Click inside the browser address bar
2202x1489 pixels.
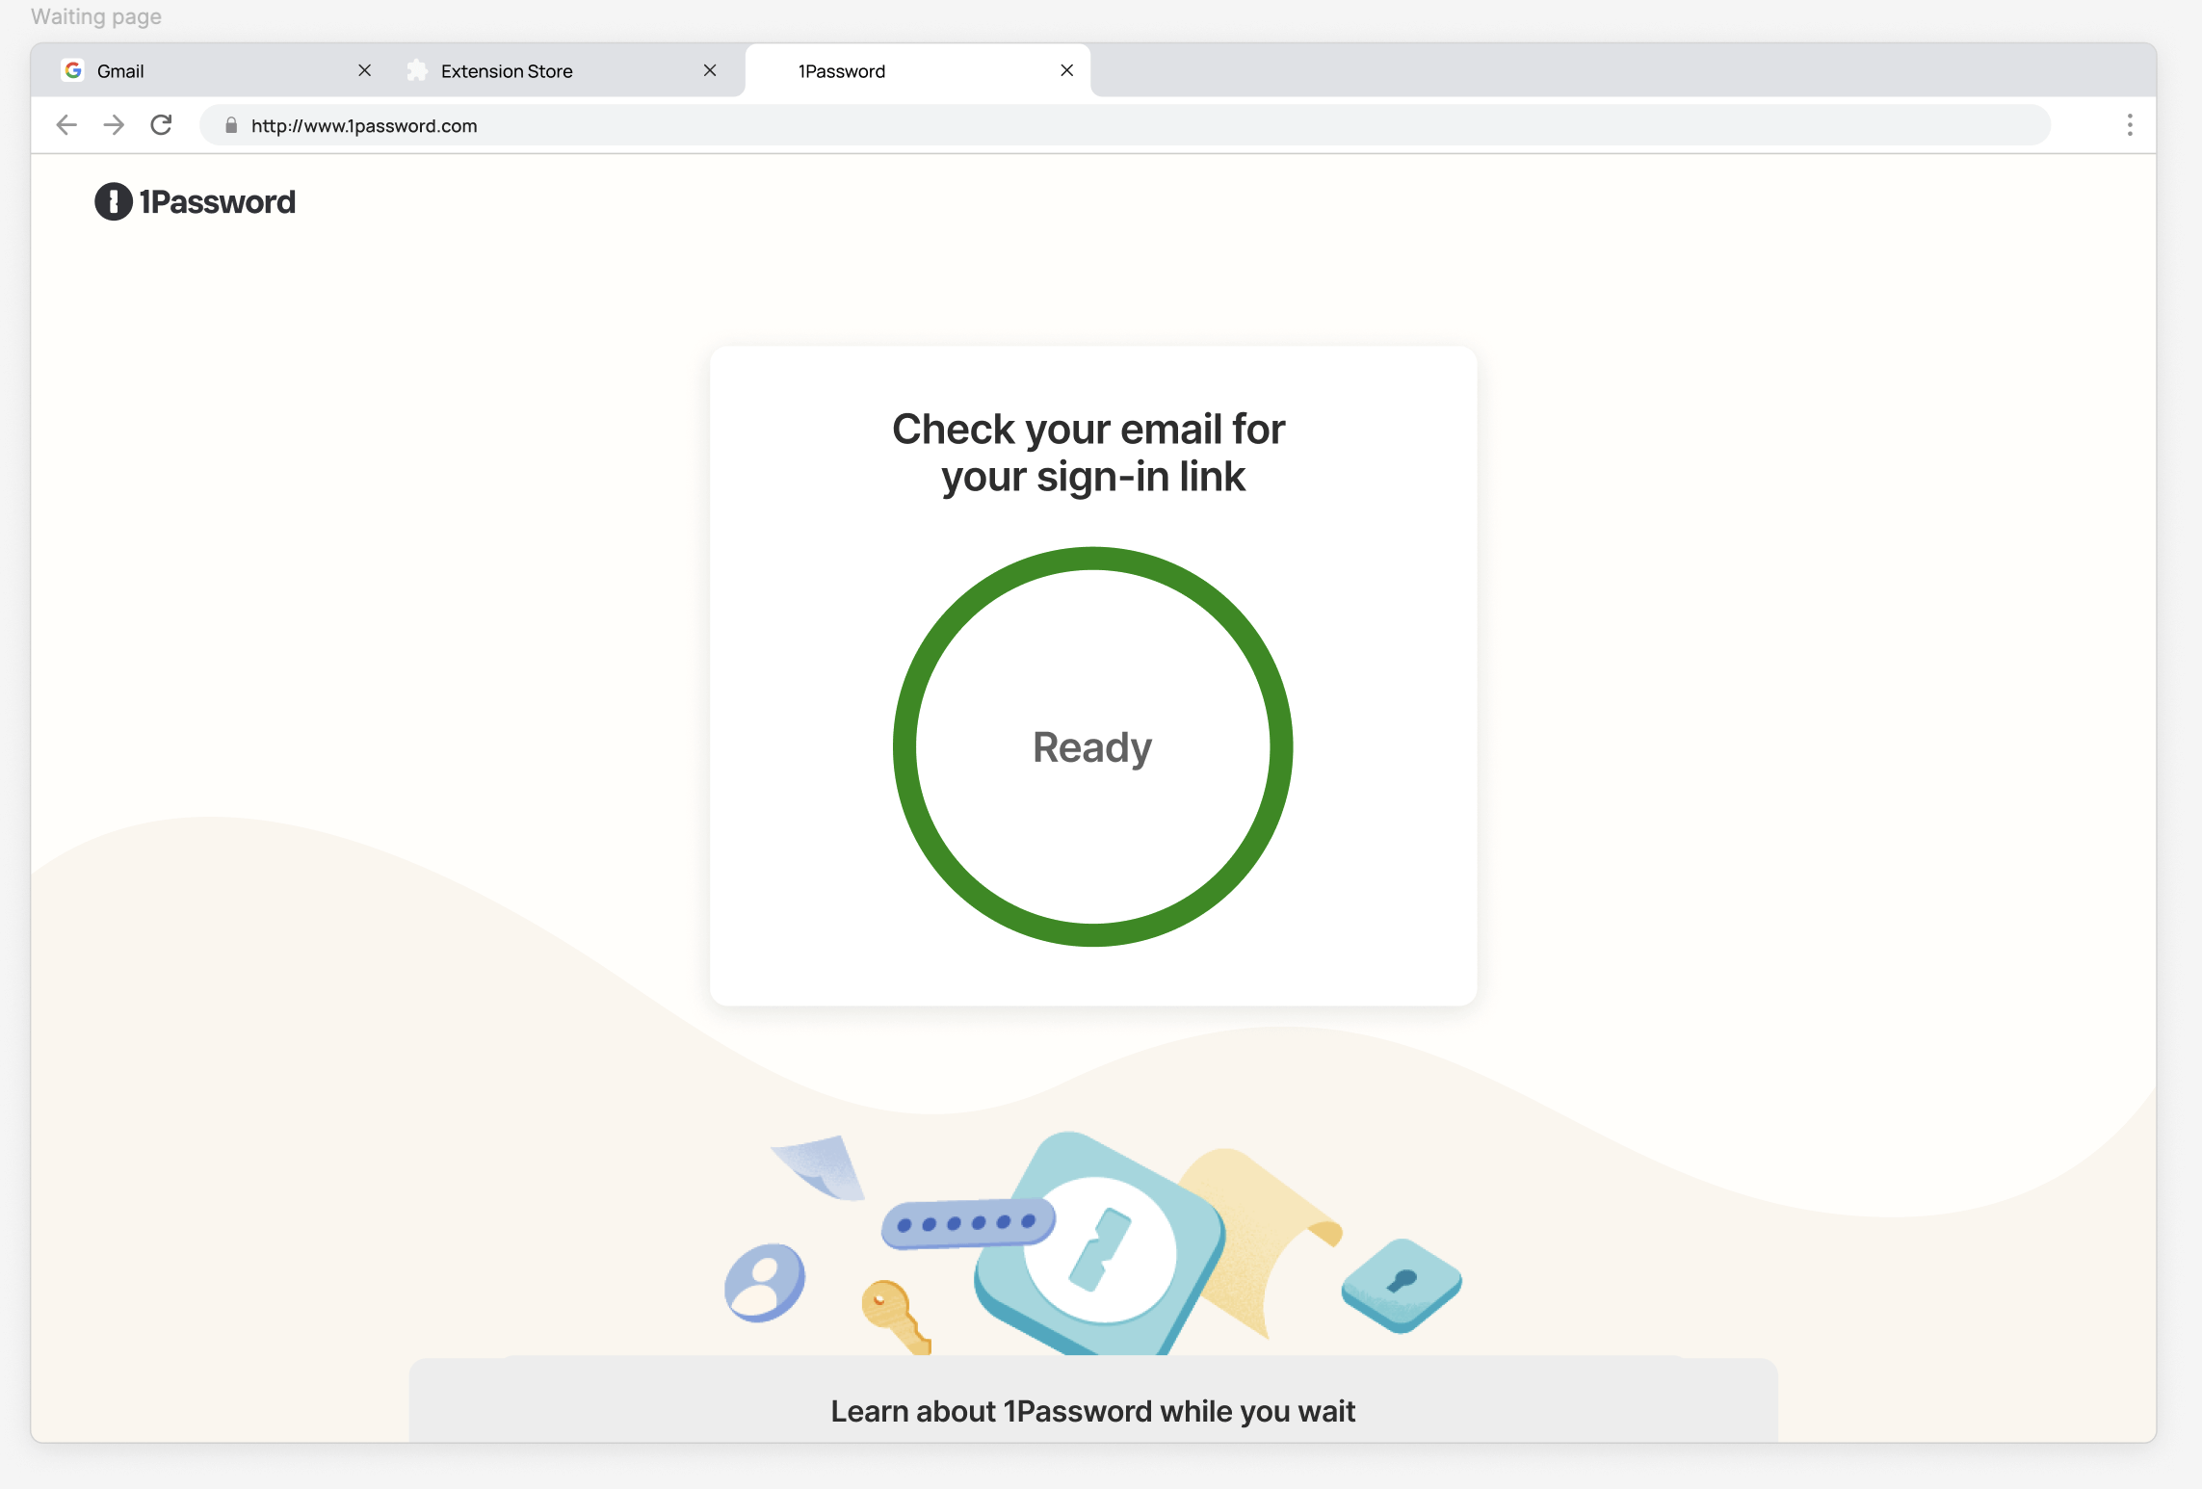[x=771, y=125]
